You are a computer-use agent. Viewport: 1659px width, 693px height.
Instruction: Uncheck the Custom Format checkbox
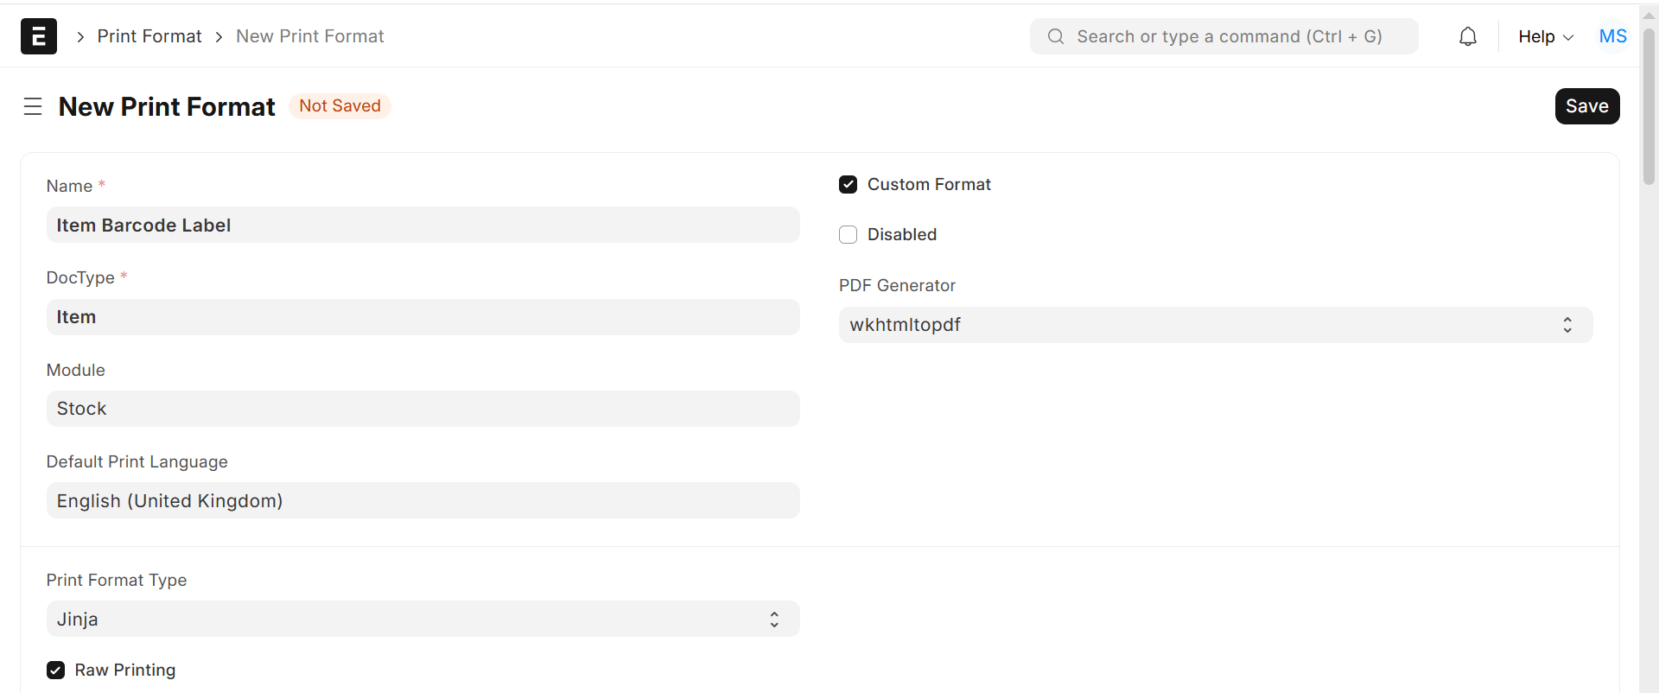point(849,184)
